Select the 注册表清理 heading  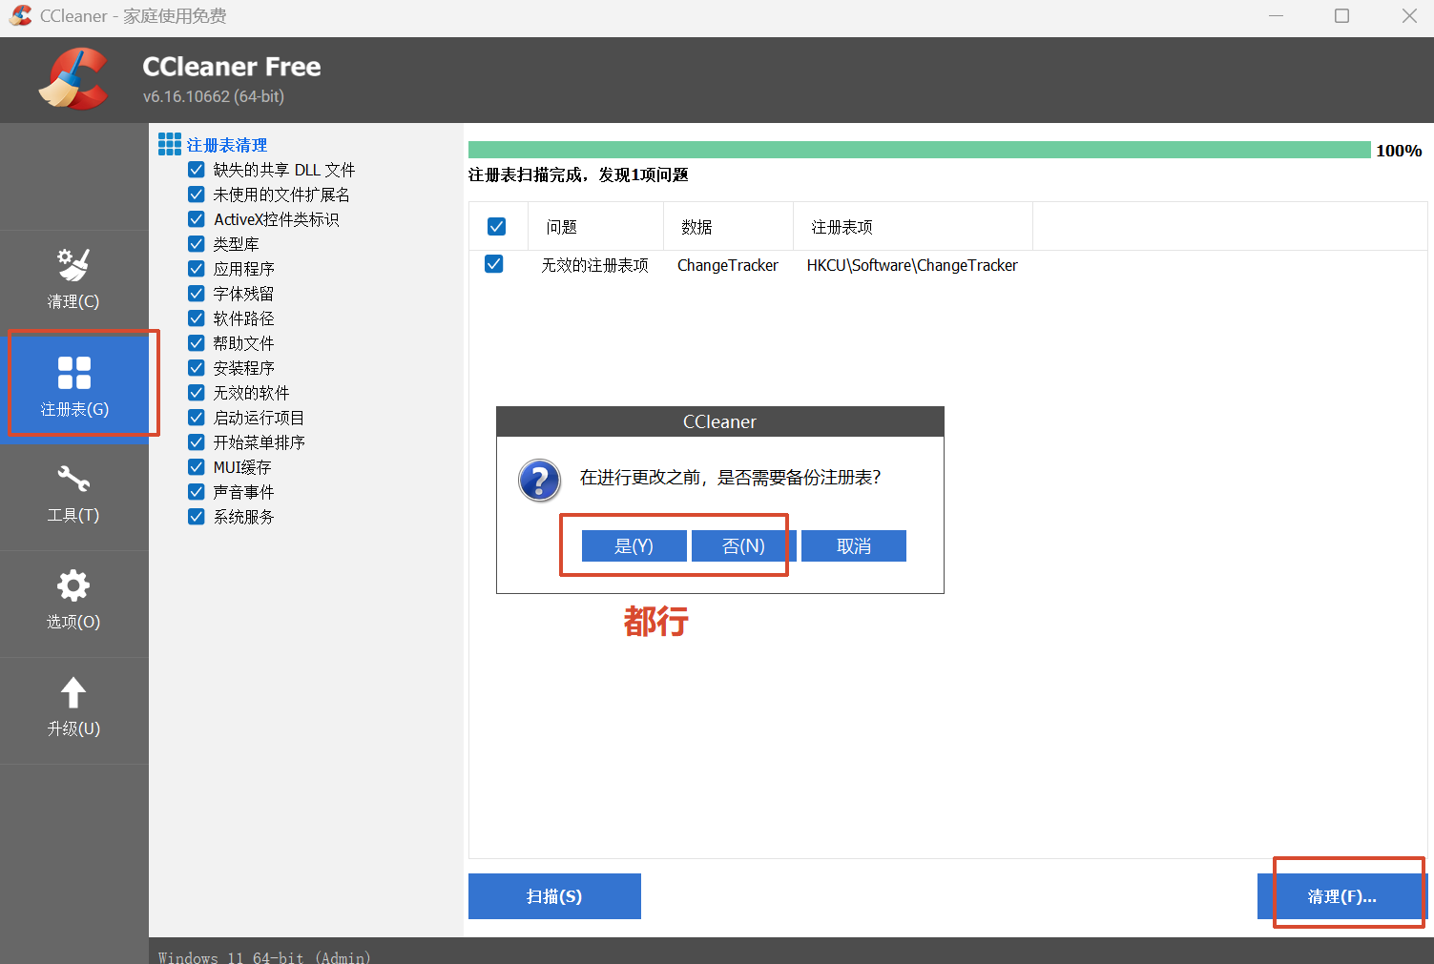pos(227,145)
